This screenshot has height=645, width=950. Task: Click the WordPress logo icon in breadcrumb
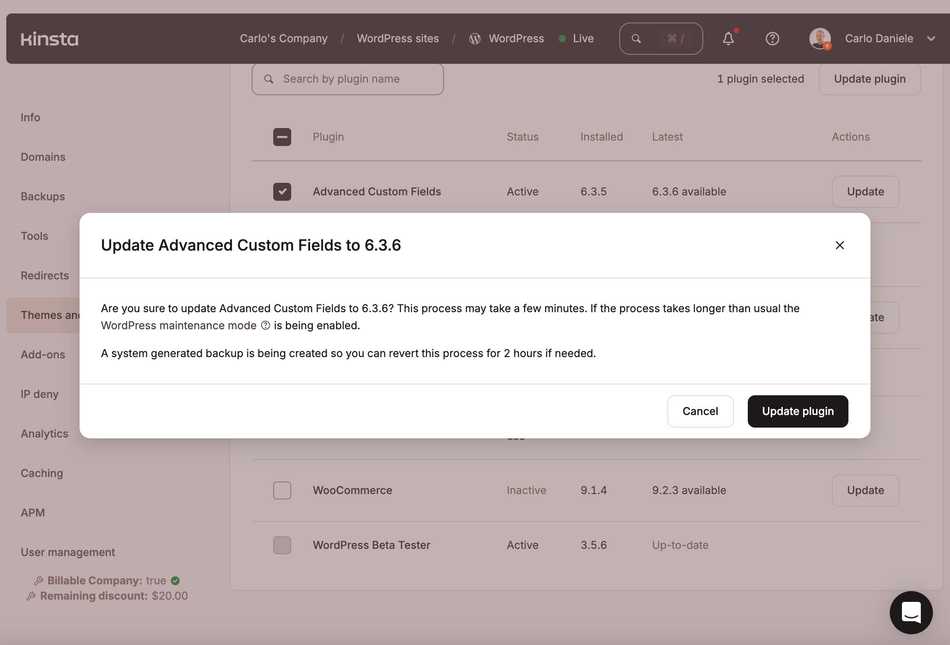point(475,39)
